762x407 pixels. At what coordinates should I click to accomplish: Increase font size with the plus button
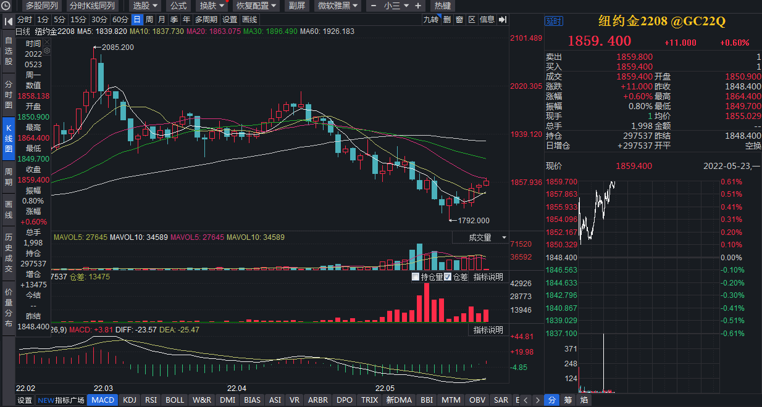[x=418, y=6]
